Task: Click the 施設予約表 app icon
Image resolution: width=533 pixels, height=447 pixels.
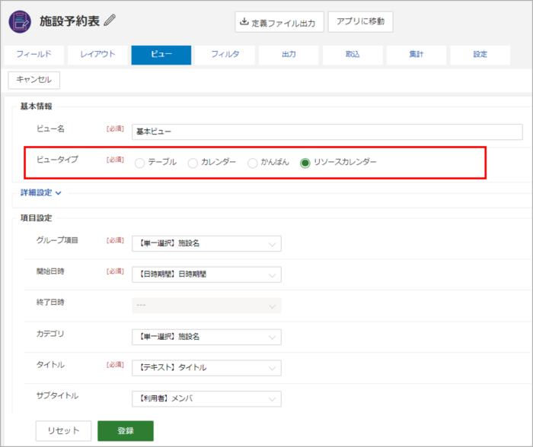Action: [20, 22]
